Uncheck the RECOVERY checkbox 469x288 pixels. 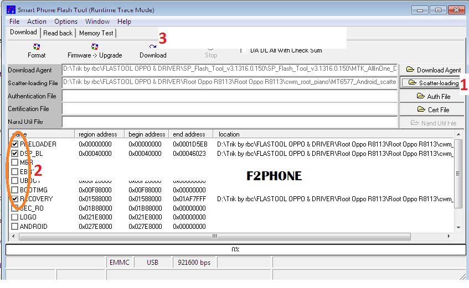point(14,198)
